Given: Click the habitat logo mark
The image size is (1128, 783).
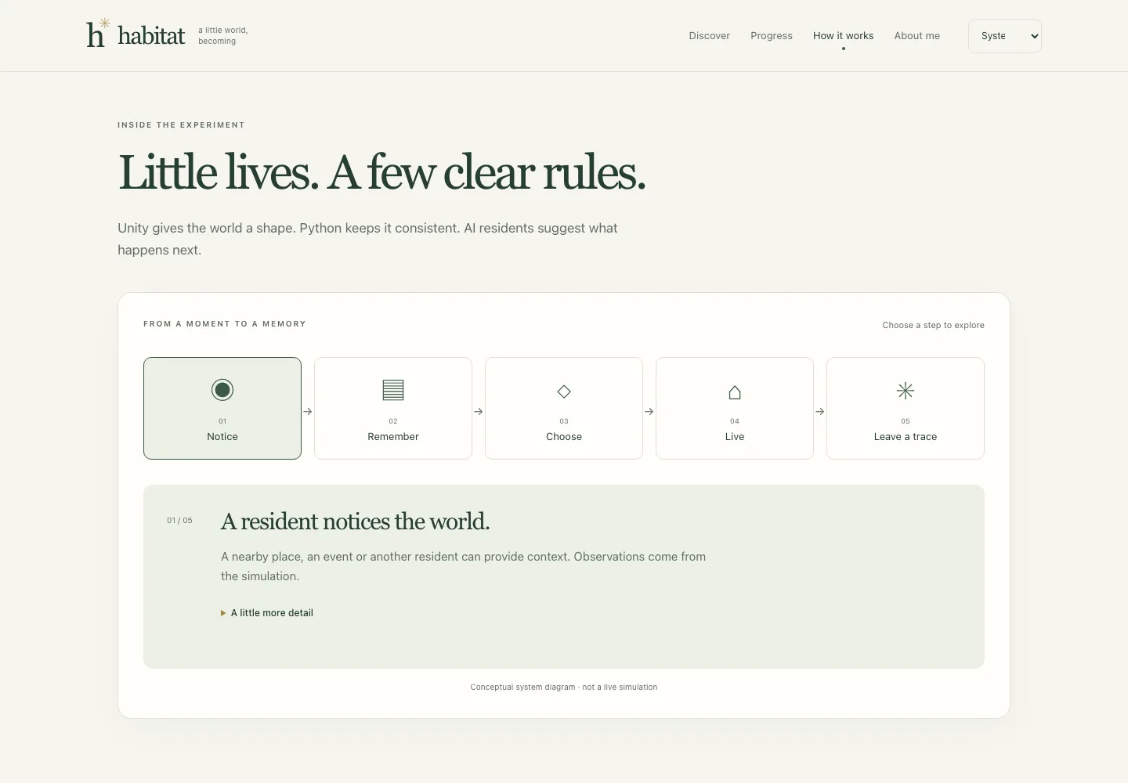Looking at the screenshot, I should (98, 34).
